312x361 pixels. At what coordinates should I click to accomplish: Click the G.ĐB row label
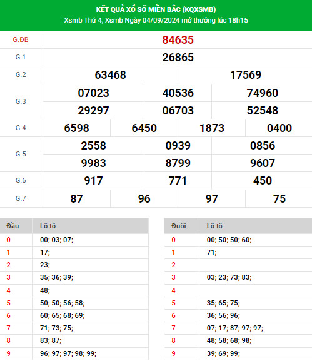pyautogui.click(x=21, y=39)
